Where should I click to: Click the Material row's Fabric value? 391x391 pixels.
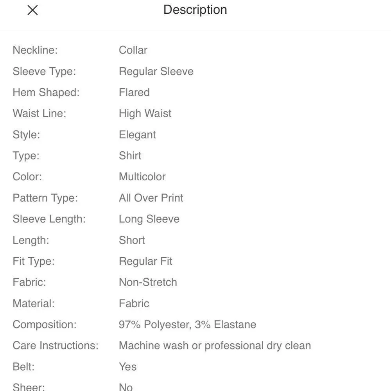pyautogui.click(x=134, y=303)
